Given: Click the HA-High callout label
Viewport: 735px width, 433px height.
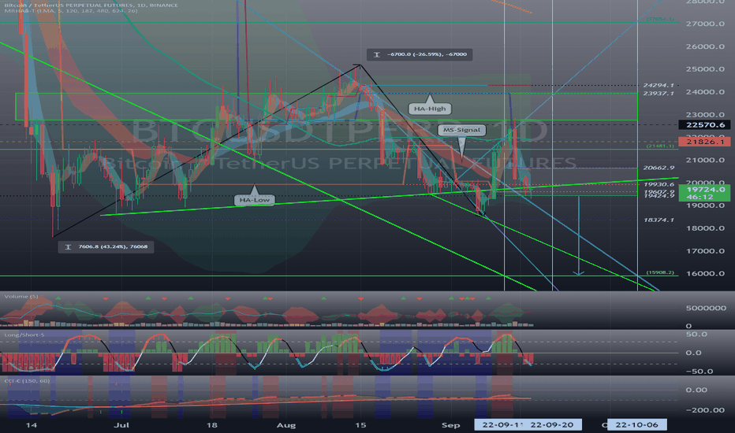Looking at the screenshot, I should point(430,109).
